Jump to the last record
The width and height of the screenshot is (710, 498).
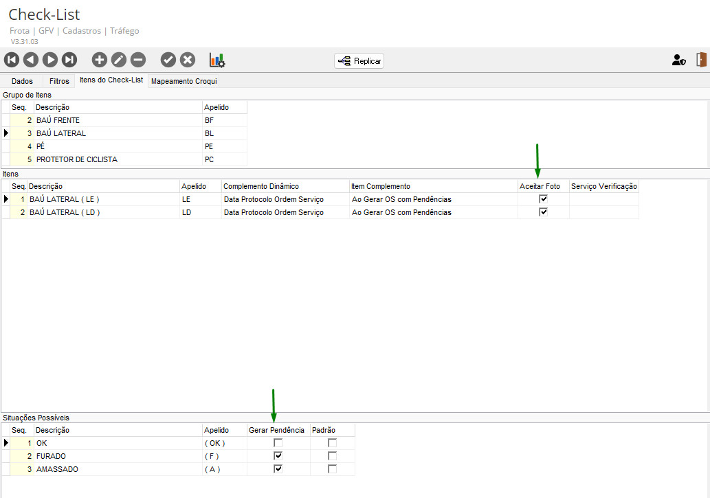(69, 60)
